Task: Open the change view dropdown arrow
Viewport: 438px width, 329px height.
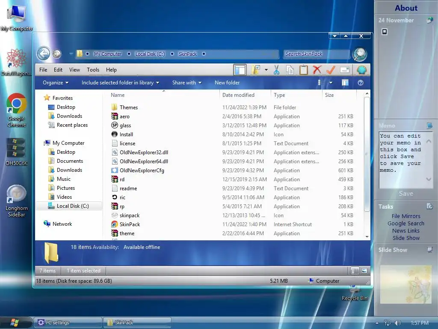Action: (331, 83)
